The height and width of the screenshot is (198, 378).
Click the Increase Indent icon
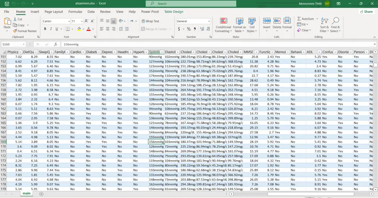[127, 29]
